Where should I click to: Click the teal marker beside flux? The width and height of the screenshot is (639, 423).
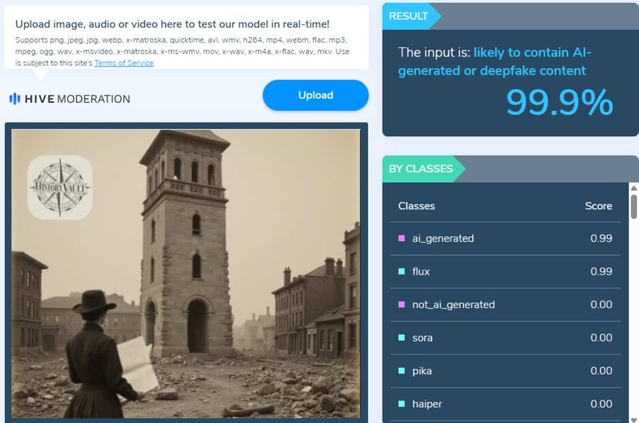402,272
